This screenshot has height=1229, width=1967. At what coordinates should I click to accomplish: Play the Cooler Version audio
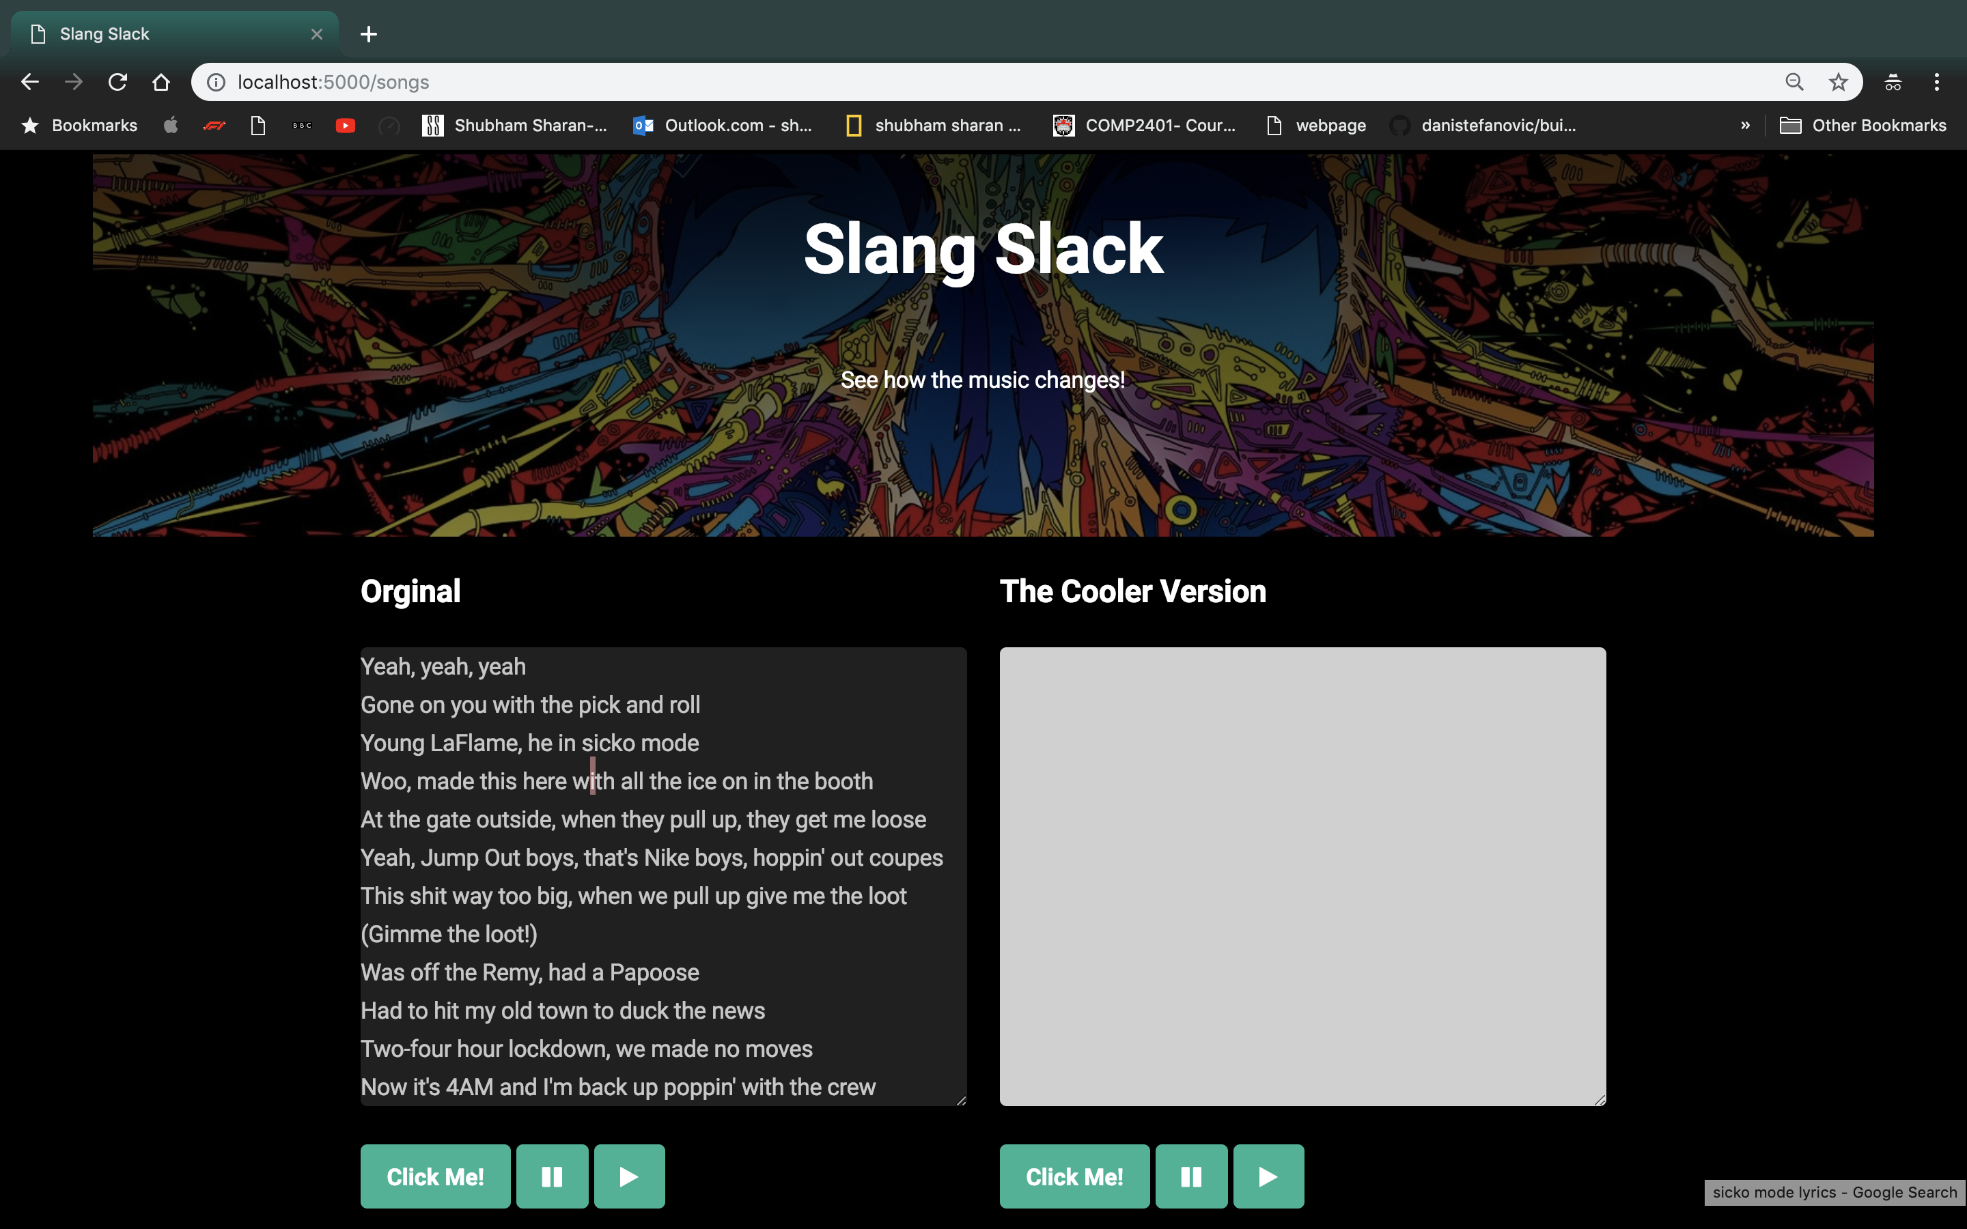tap(1268, 1176)
